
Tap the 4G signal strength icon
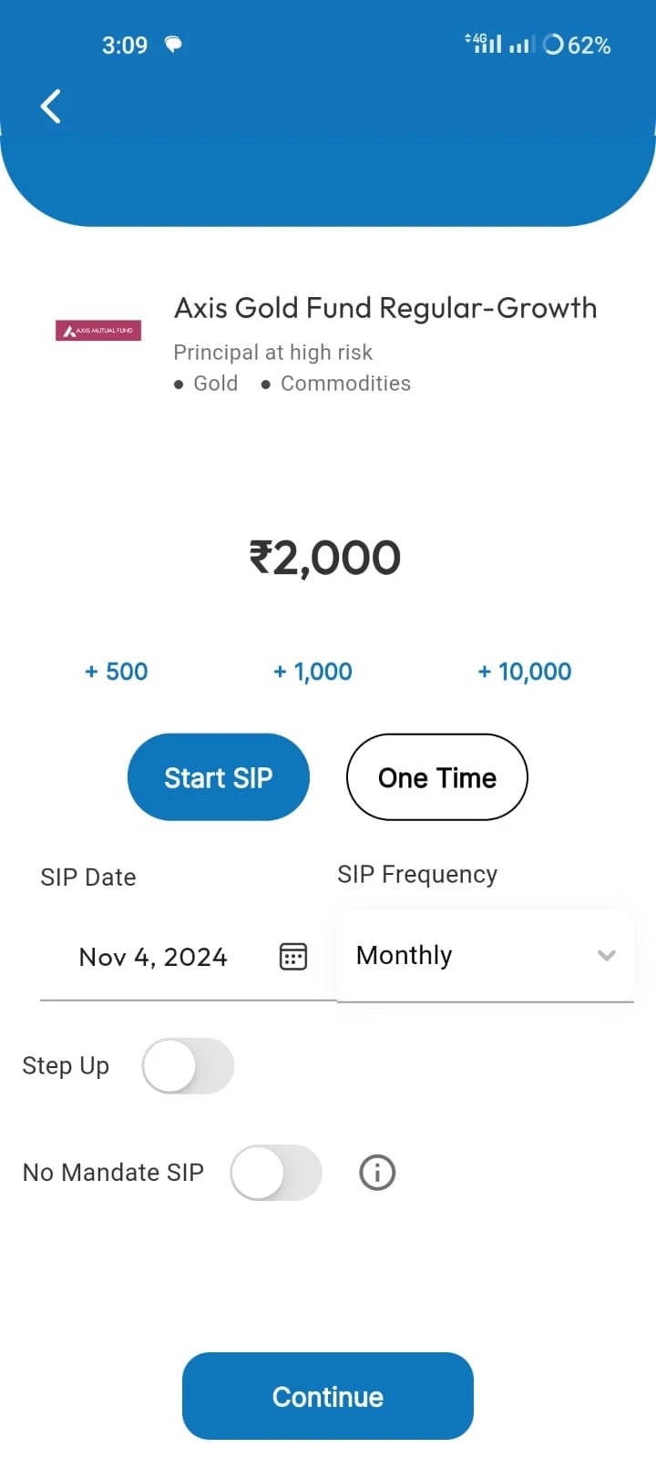coord(484,43)
